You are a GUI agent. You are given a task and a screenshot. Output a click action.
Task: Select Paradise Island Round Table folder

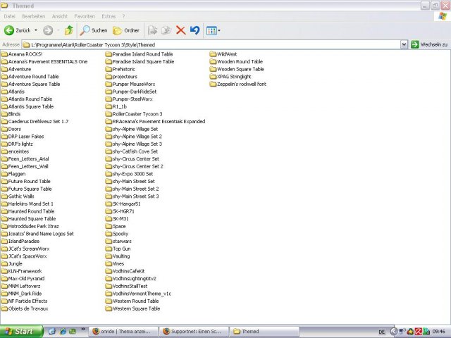(140, 54)
